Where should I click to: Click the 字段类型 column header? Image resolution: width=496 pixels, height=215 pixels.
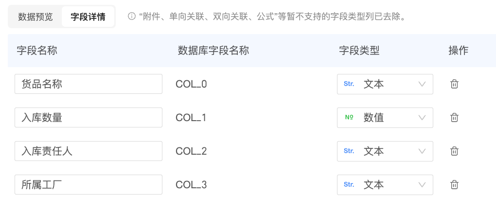tap(359, 51)
